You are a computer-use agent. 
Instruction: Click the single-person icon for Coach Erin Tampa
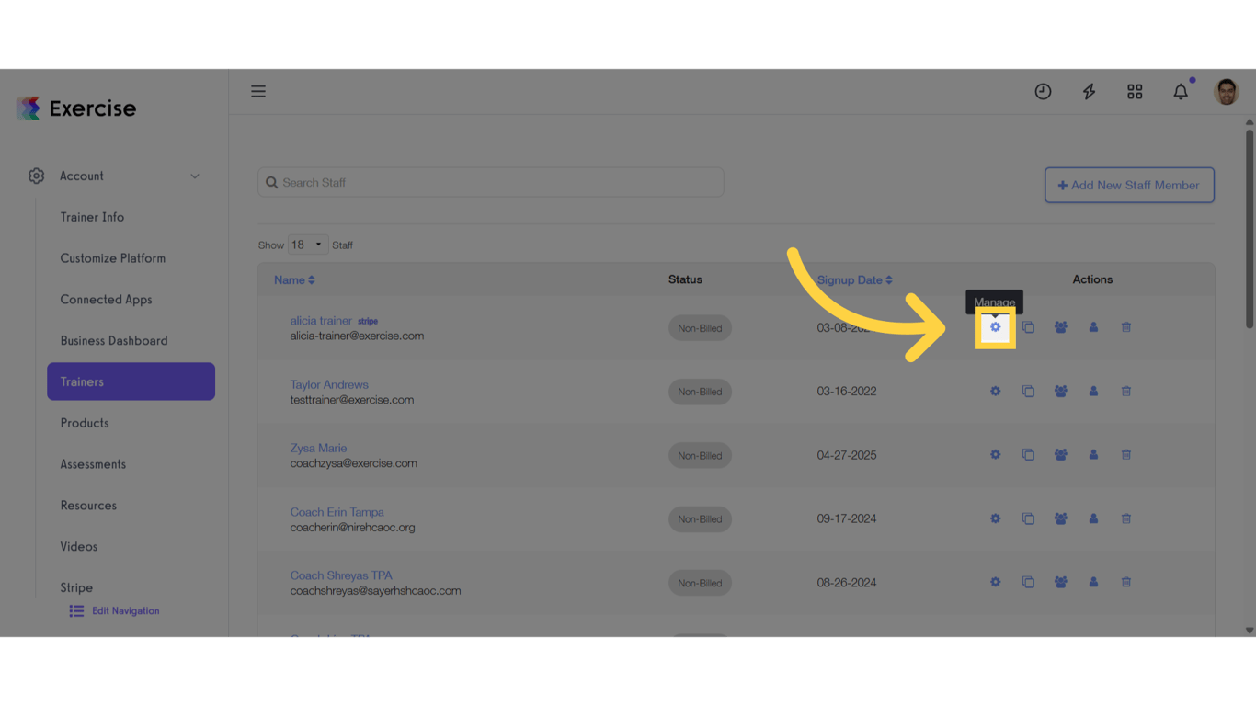click(1093, 518)
